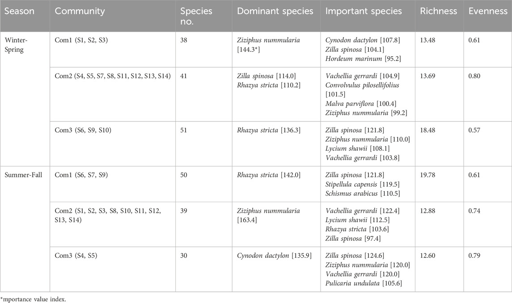Click the Community column header
Image resolution: width=512 pixels, height=303 pixels.
[x=80, y=11]
